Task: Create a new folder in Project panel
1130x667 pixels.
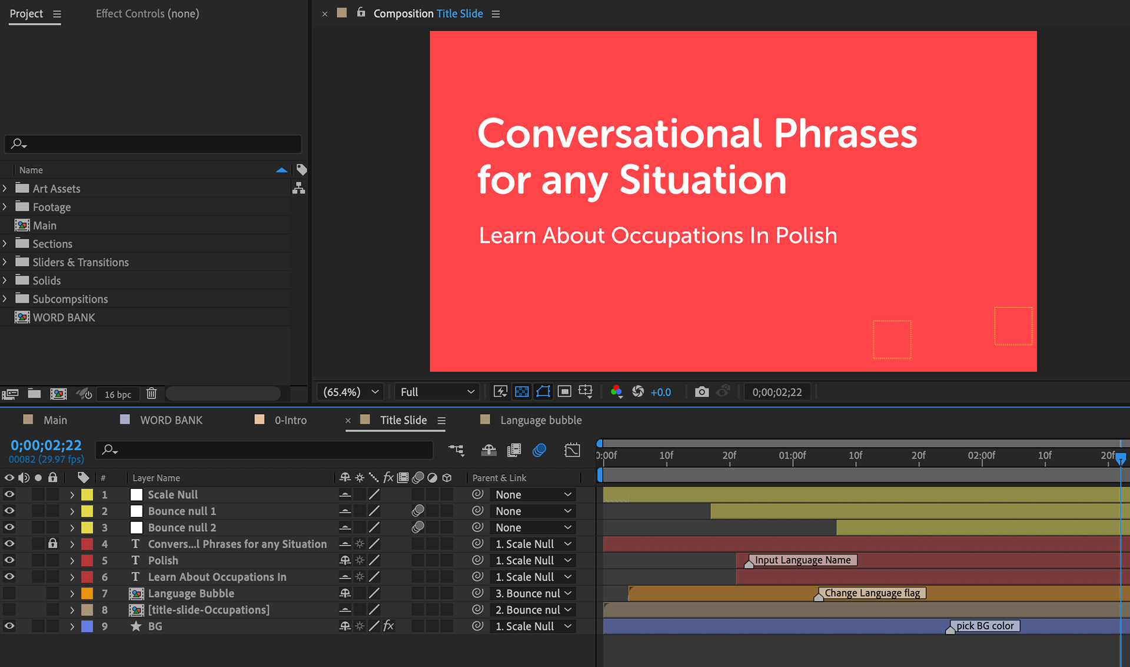Action: [34, 393]
